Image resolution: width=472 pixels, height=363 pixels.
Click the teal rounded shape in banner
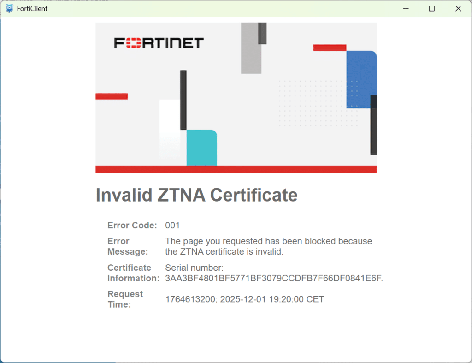[x=201, y=148]
